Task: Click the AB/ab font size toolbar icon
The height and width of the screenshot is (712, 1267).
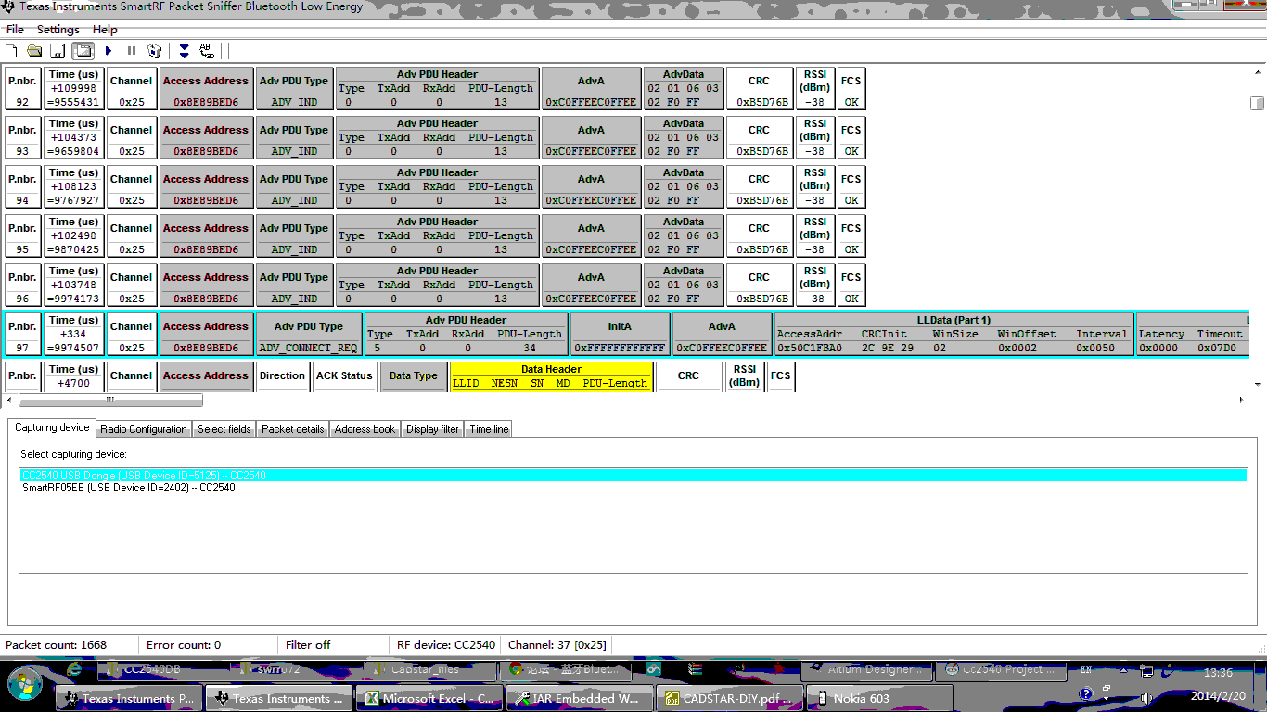Action: pyautogui.click(x=207, y=51)
